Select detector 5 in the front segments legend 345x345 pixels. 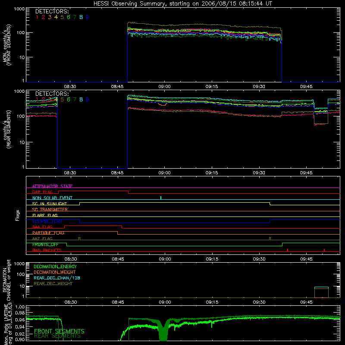[x=62, y=17]
